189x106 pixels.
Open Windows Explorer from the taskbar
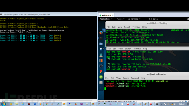tap(16, 104)
